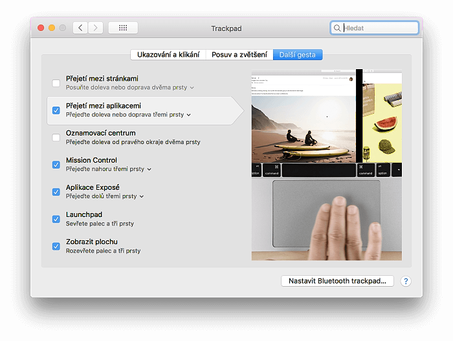Enable the Oznamovací centrum checkbox
This screenshot has width=453, height=341.
tap(56, 138)
